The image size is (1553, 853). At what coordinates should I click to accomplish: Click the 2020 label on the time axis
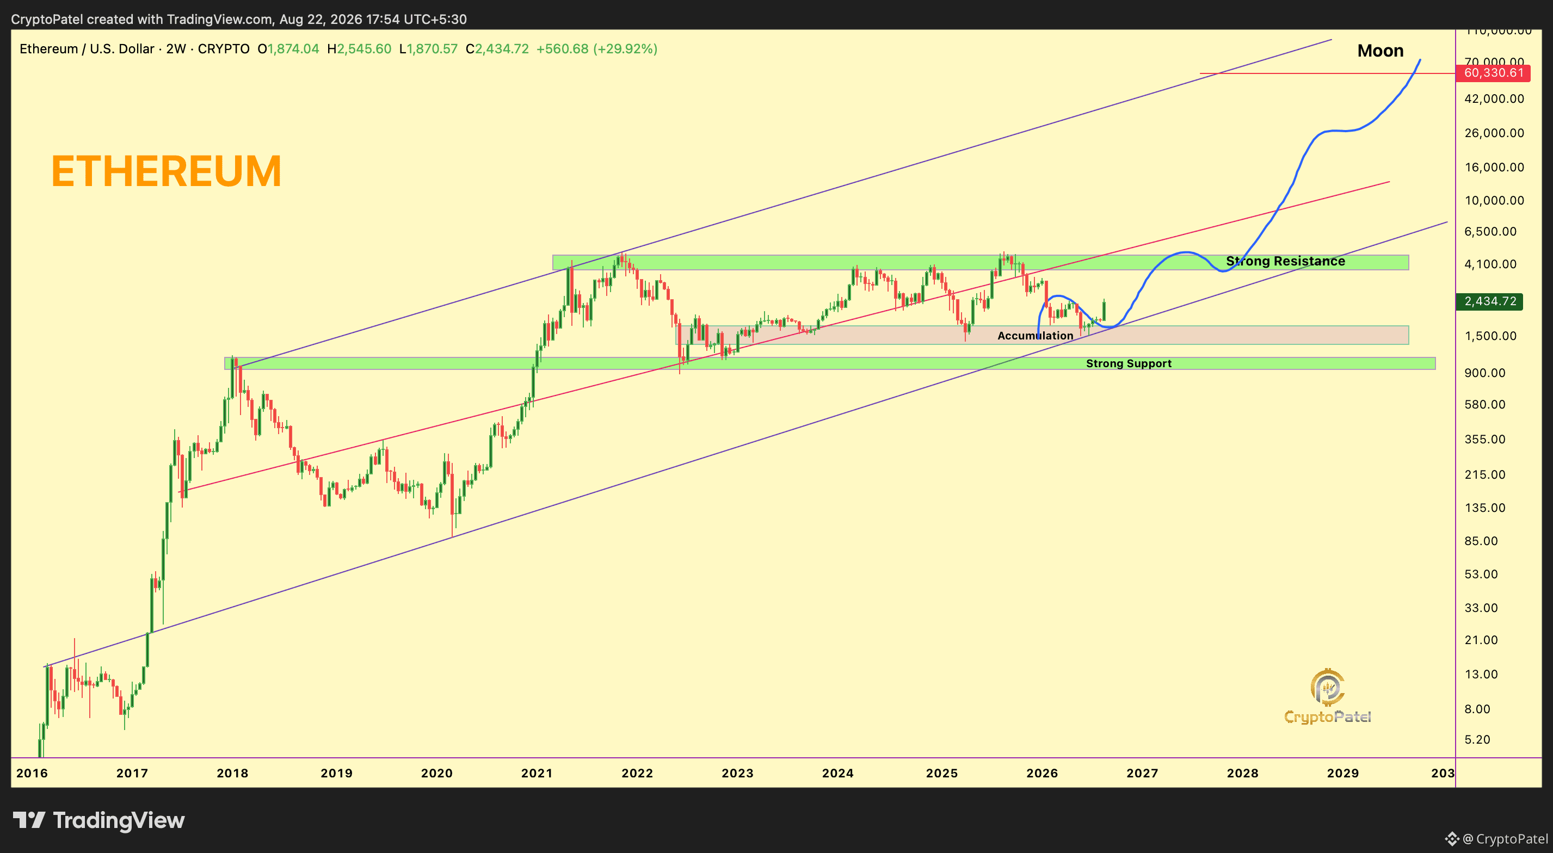436,774
